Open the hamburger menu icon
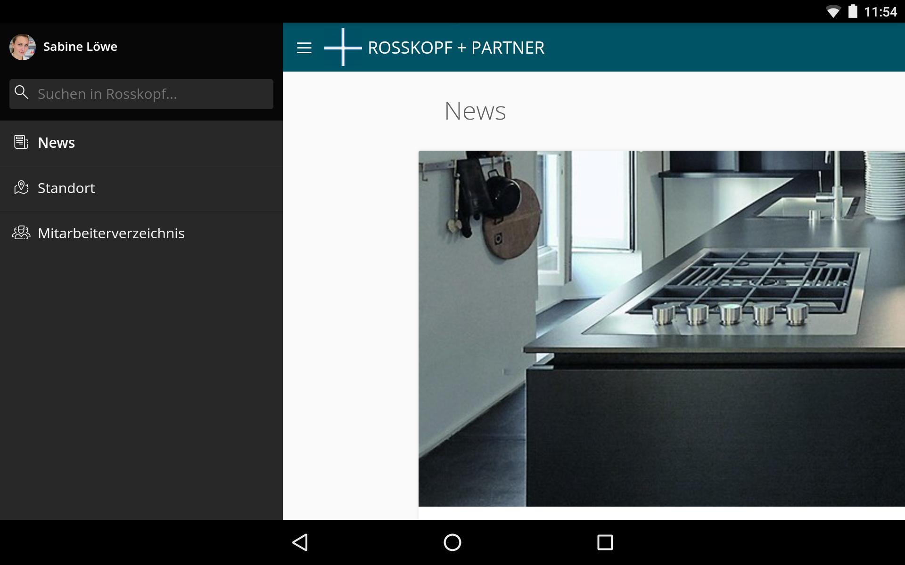This screenshot has width=905, height=565. pos(304,48)
